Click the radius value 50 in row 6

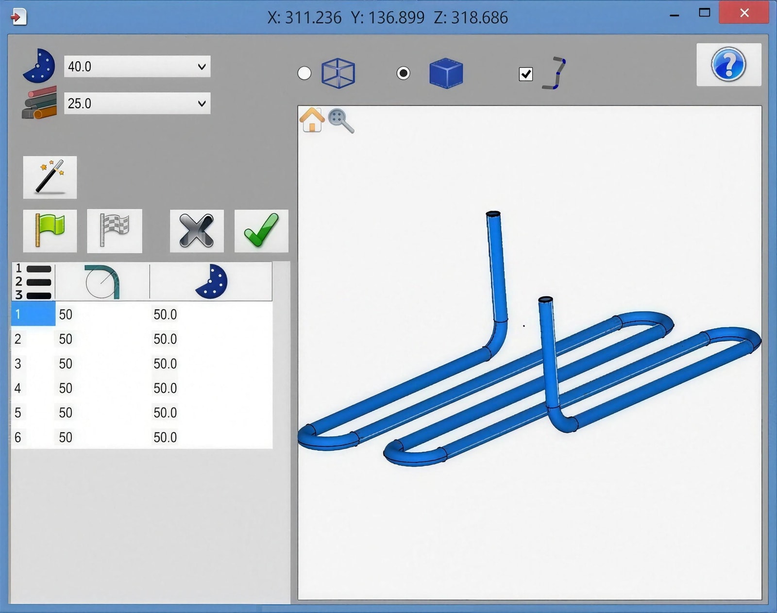[x=66, y=437]
